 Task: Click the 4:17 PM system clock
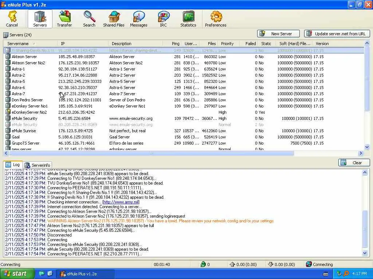tap(359, 274)
